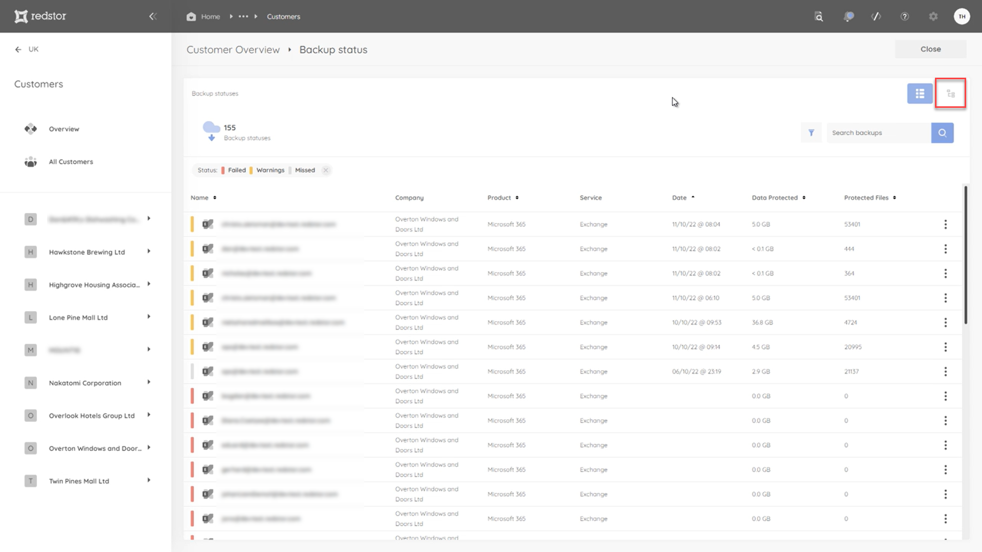Click the blue search magnifier button
Viewport: 982px width, 552px height.
click(942, 133)
